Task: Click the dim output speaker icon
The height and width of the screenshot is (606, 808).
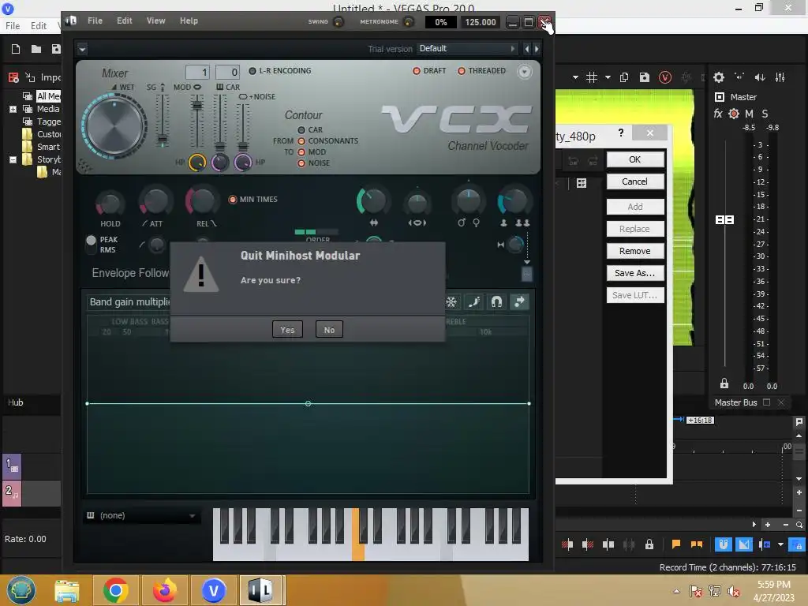Action: (760, 77)
